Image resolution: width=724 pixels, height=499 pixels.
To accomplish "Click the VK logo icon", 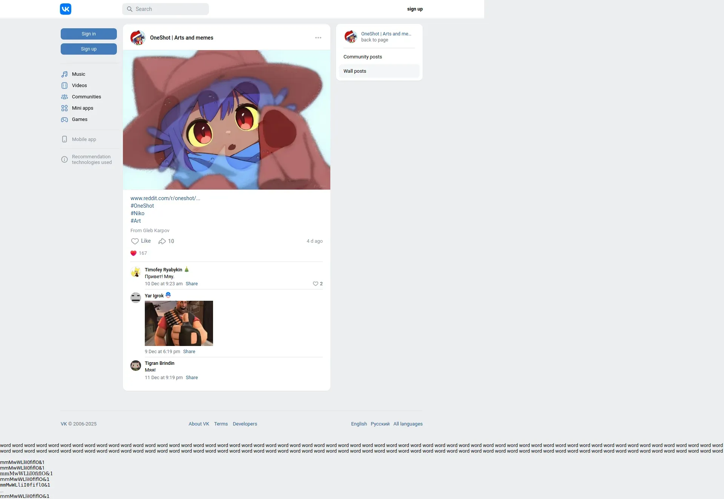I will pyautogui.click(x=66, y=9).
